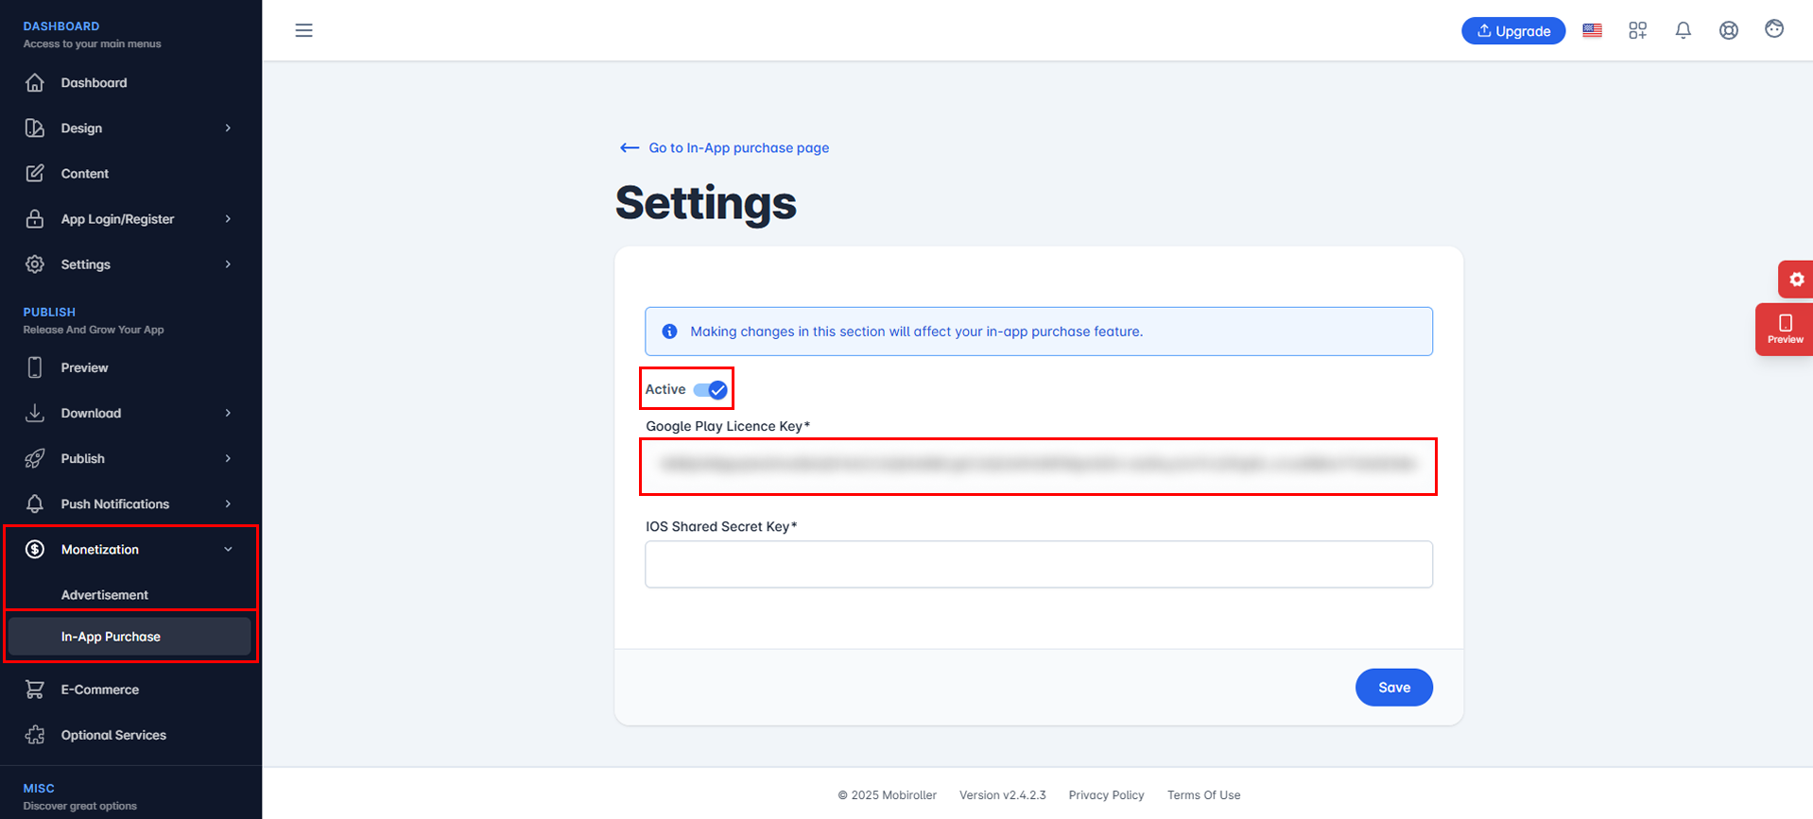
Task: Open the apps grid icon in header
Action: click(1637, 30)
